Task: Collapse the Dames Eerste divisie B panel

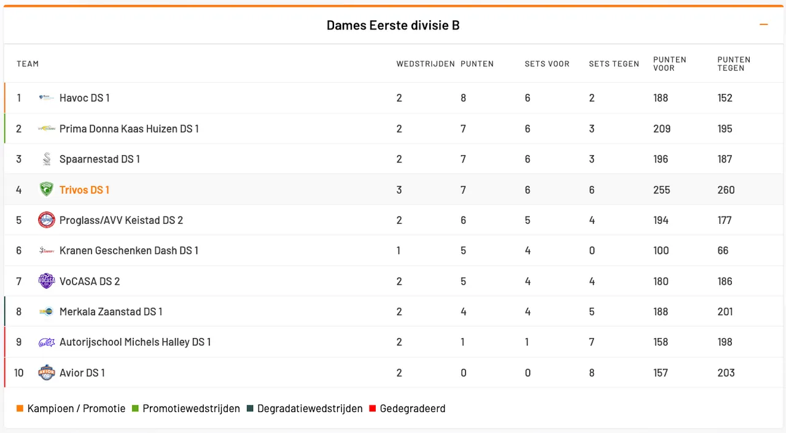Action: (764, 25)
